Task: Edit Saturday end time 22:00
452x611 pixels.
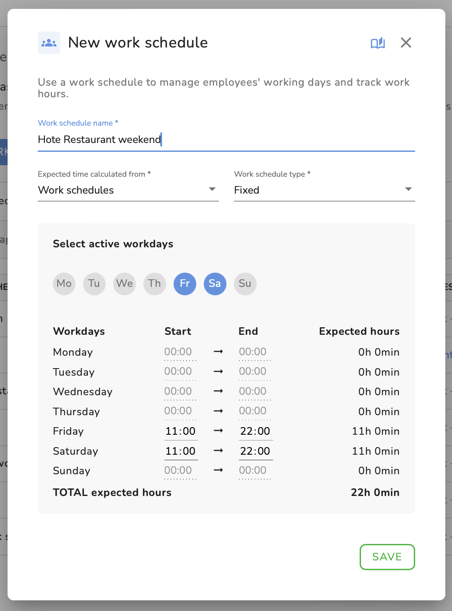Action: pos(255,452)
